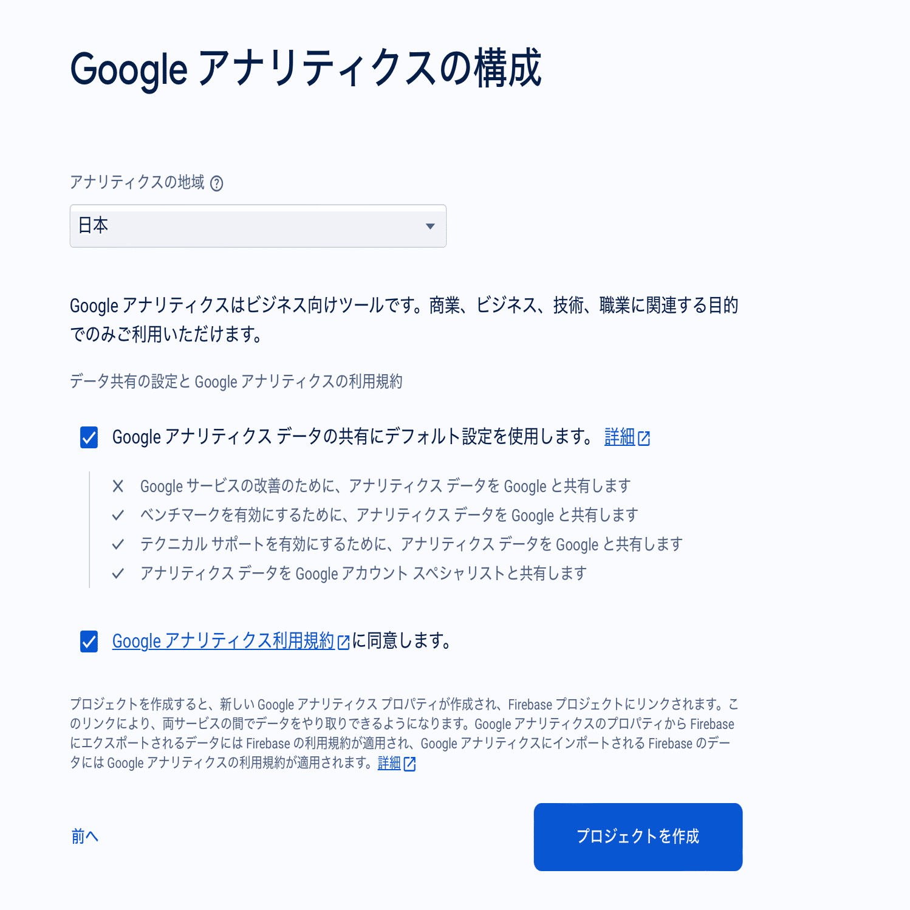910x910 pixels.
Task: Click the checkmark beside アカウント スペシャリスト item
Action: coord(118,573)
